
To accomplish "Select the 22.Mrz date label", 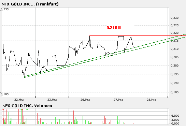I will 19,100.
